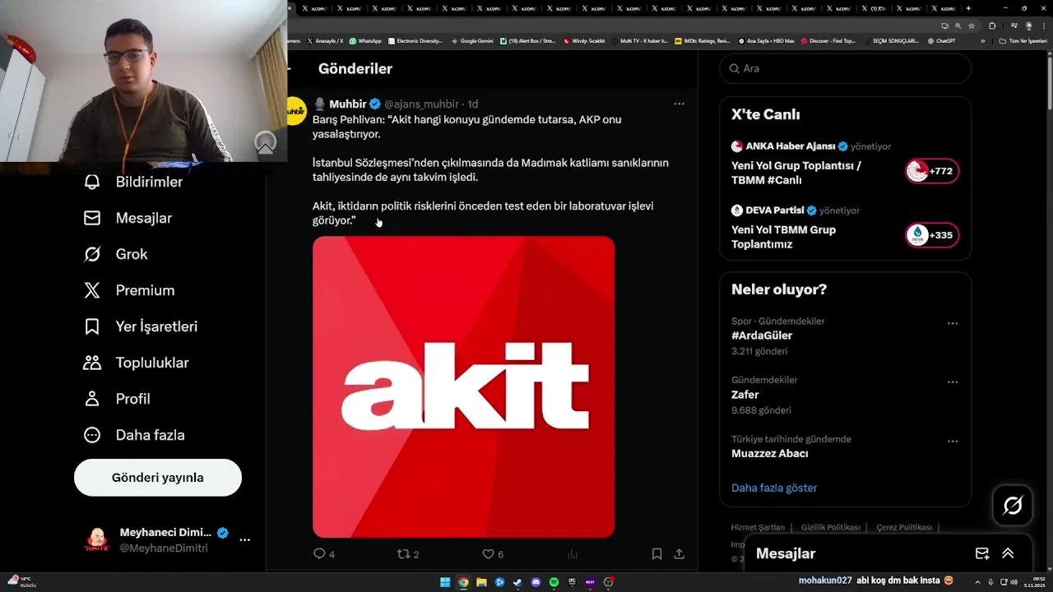Screen dimensions: 1053x592
Task: Open ChatGPT bookmark
Action: tap(941, 41)
